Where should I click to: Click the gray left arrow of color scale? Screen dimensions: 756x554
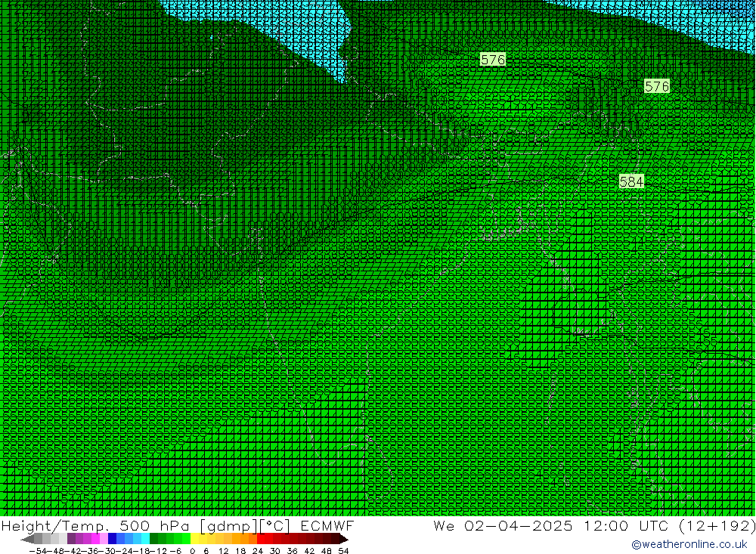click(x=28, y=539)
